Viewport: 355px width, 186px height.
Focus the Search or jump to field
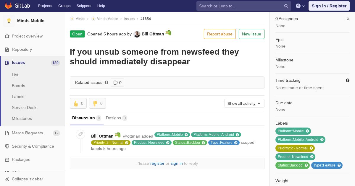click(x=244, y=6)
